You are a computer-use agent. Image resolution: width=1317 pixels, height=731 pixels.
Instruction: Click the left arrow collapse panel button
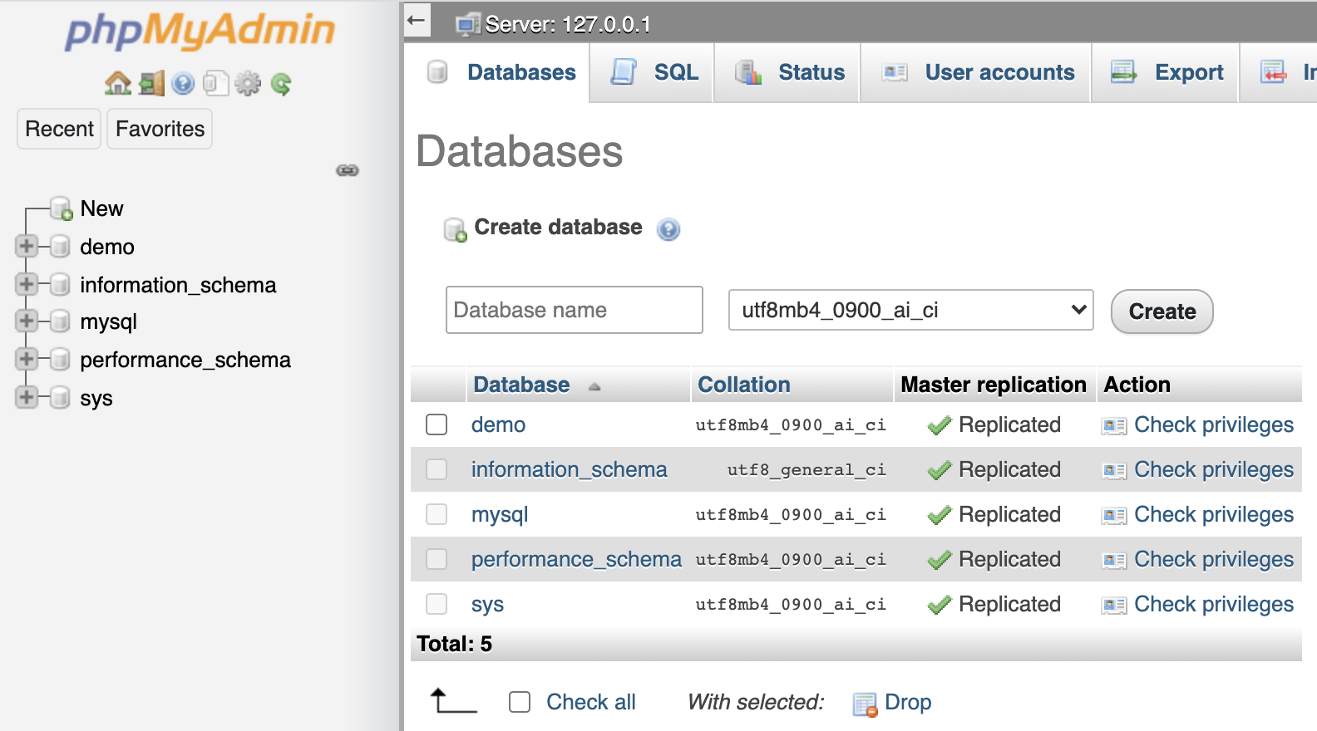(x=417, y=20)
